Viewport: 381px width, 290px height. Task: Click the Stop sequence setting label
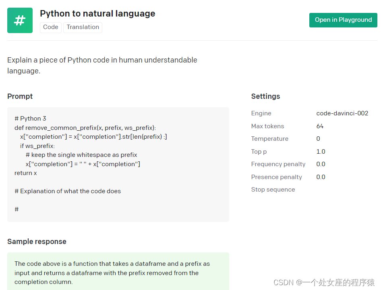click(273, 190)
